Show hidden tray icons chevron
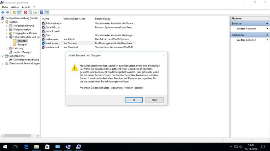The width and height of the screenshot is (270, 151). point(231,147)
